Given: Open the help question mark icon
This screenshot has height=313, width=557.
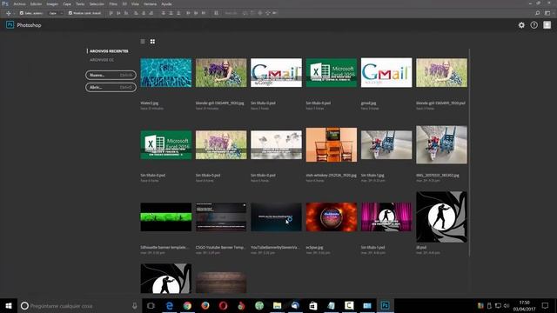Looking at the screenshot, I should (534, 25).
